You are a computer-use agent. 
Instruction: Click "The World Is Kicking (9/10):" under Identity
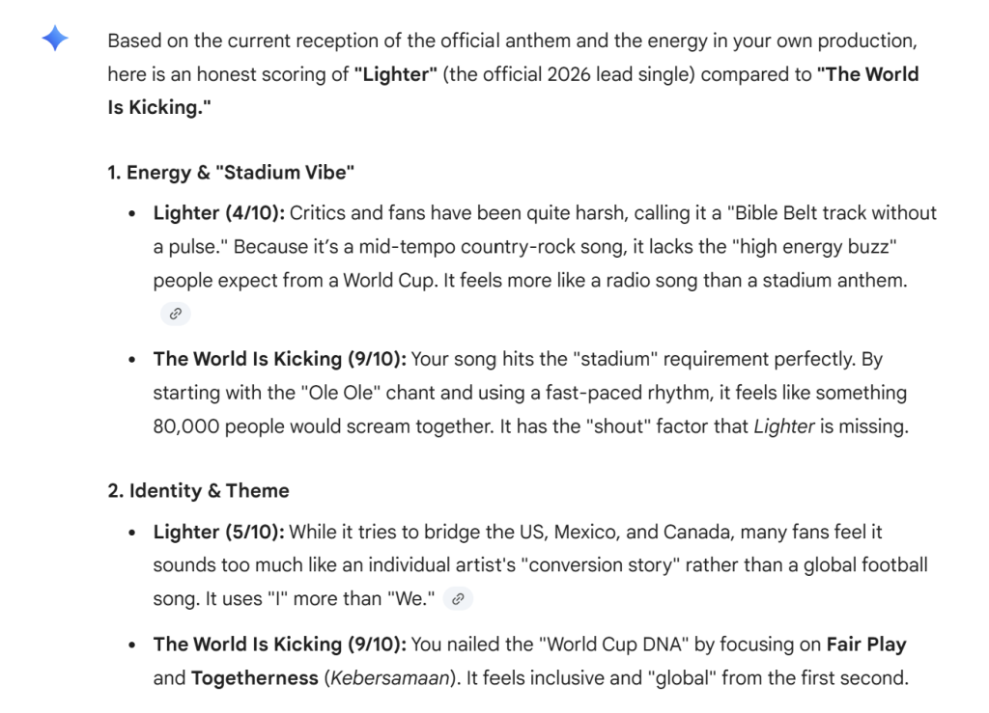280,644
